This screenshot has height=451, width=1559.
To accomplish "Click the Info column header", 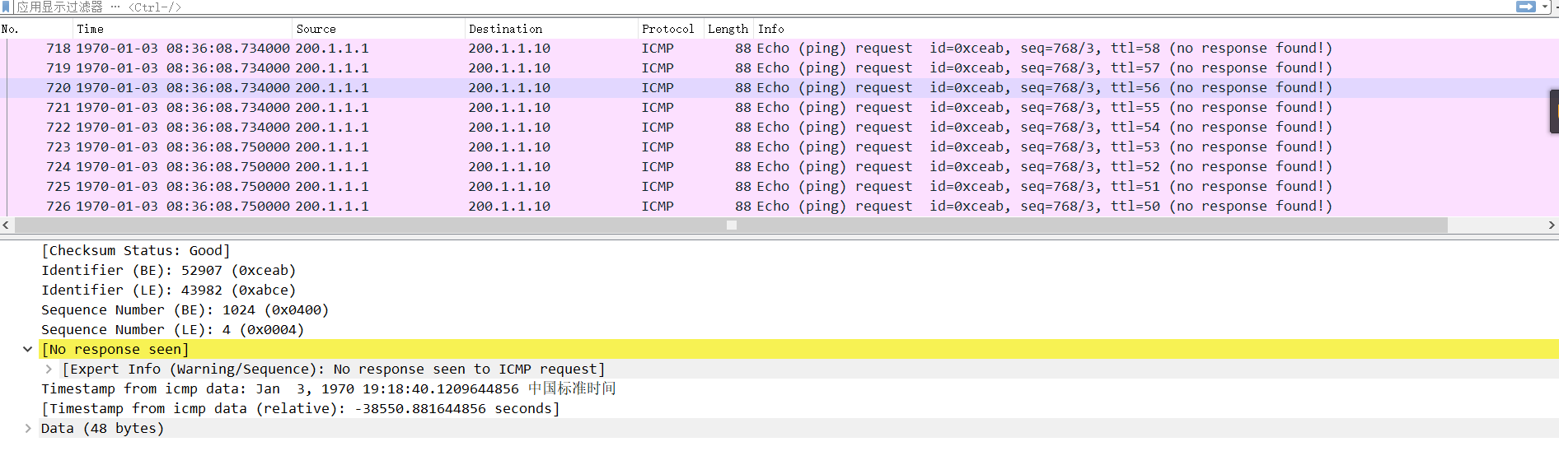I will pyautogui.click(x=771, y=29).
